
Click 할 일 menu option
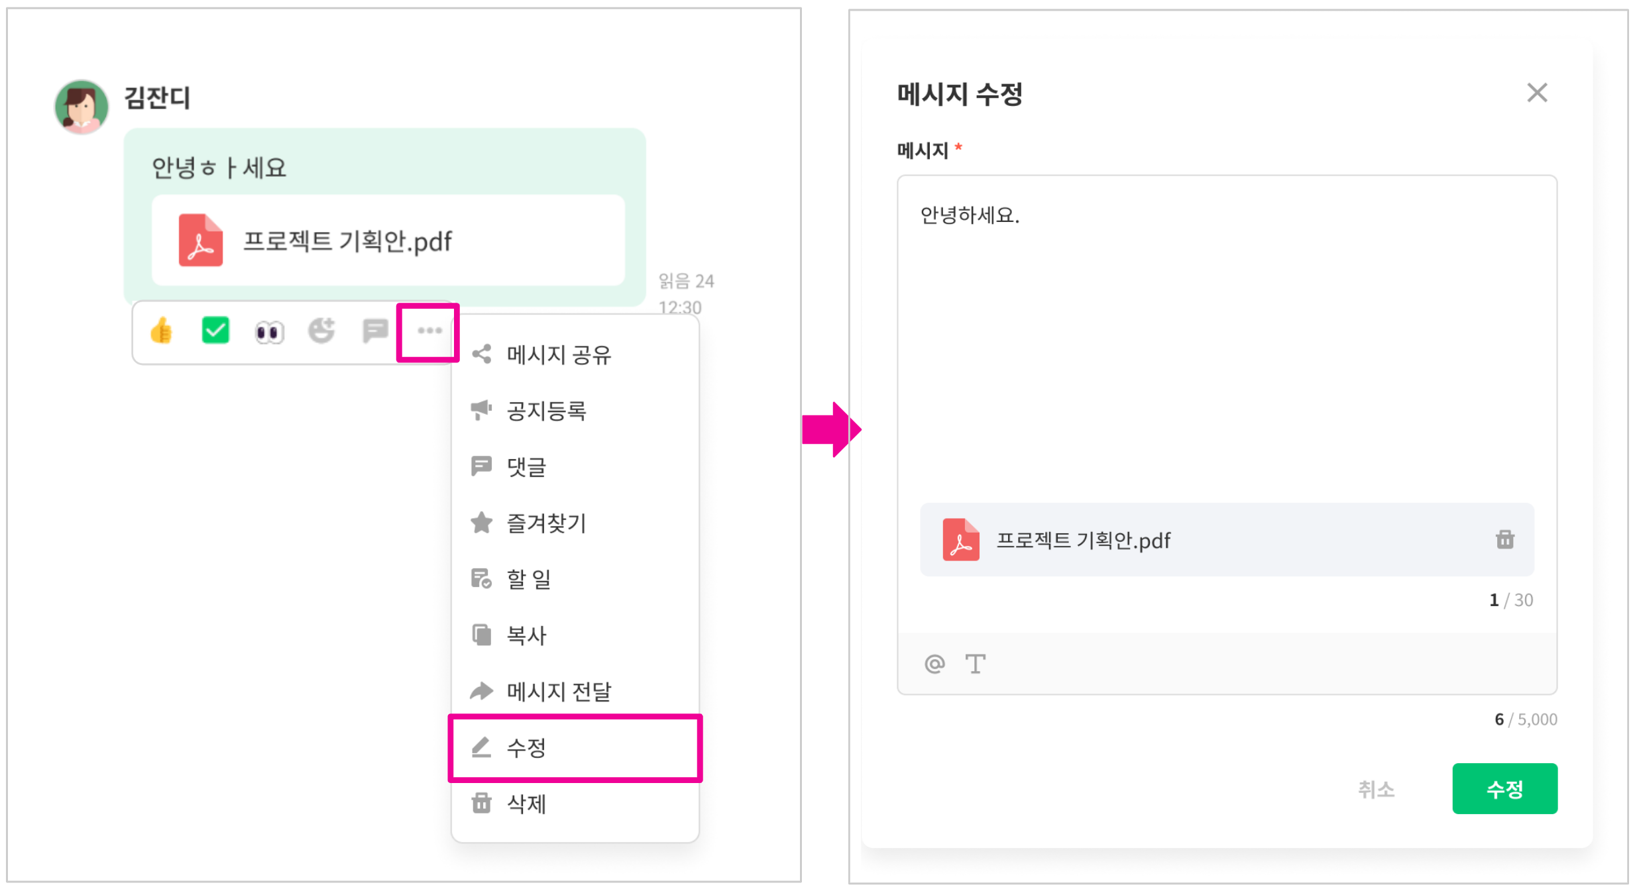coord(528,580)
